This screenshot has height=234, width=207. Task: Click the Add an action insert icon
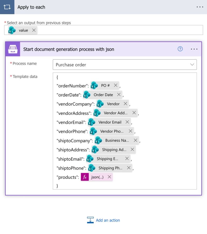pyautogui.click(x=90, y=220)
